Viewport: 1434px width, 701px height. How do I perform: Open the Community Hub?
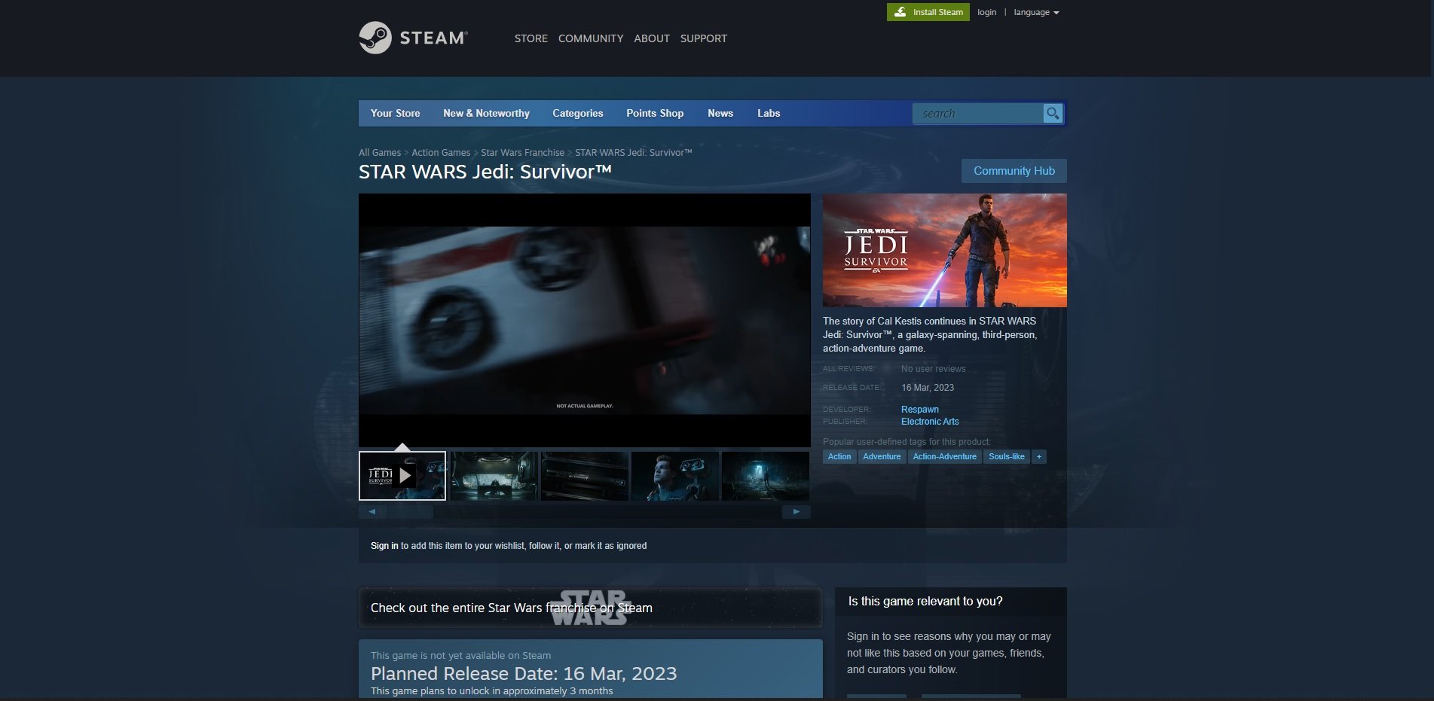tap(1014, 171)
